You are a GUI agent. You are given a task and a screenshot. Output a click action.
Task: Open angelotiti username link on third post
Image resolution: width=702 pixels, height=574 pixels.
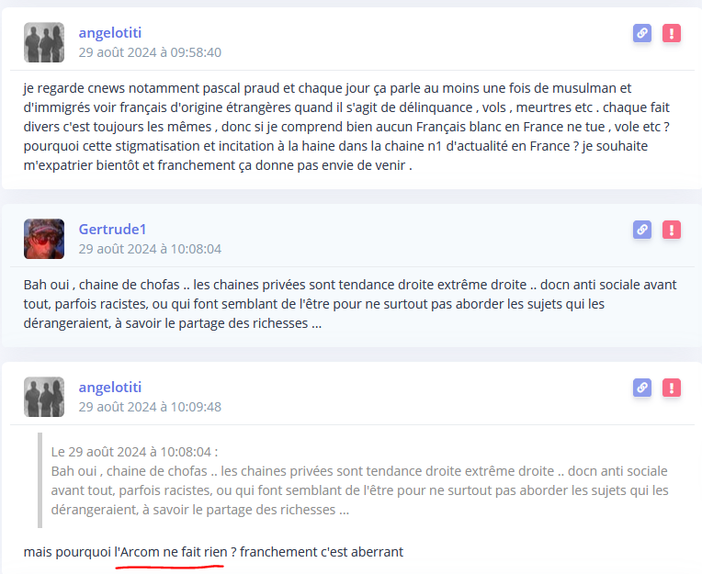coord(110,387)
